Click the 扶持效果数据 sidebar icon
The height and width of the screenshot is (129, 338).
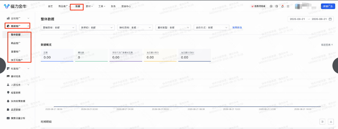click(x=8, y=101)
